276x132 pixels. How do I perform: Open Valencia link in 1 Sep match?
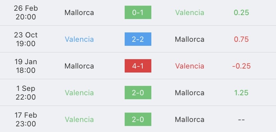[79, 93]
